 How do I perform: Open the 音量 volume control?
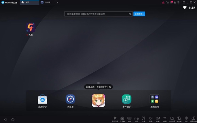(x=151, y=119)
